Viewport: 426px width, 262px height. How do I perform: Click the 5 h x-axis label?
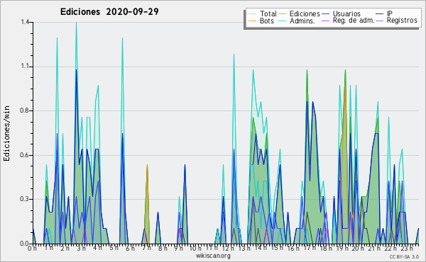pos(114,248)
